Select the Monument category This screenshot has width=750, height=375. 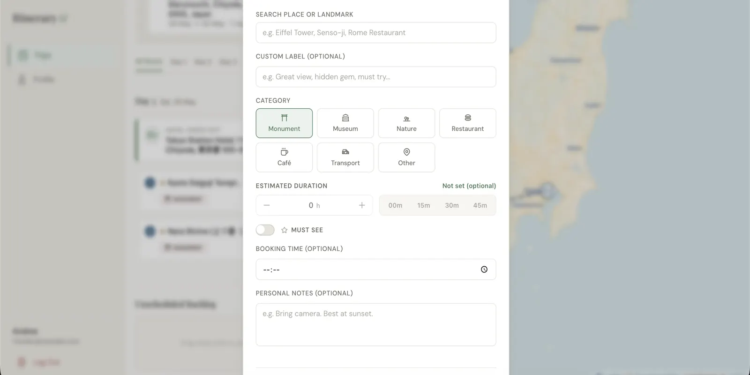coord(284,123)
